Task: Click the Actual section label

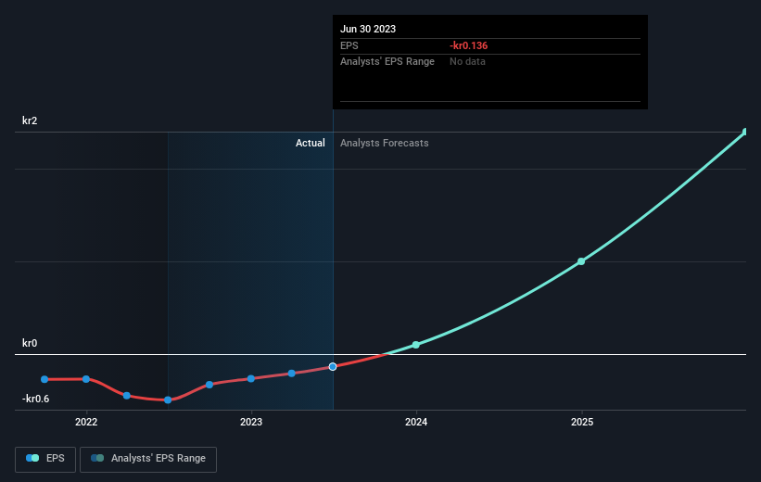Action: click(311, 143)
